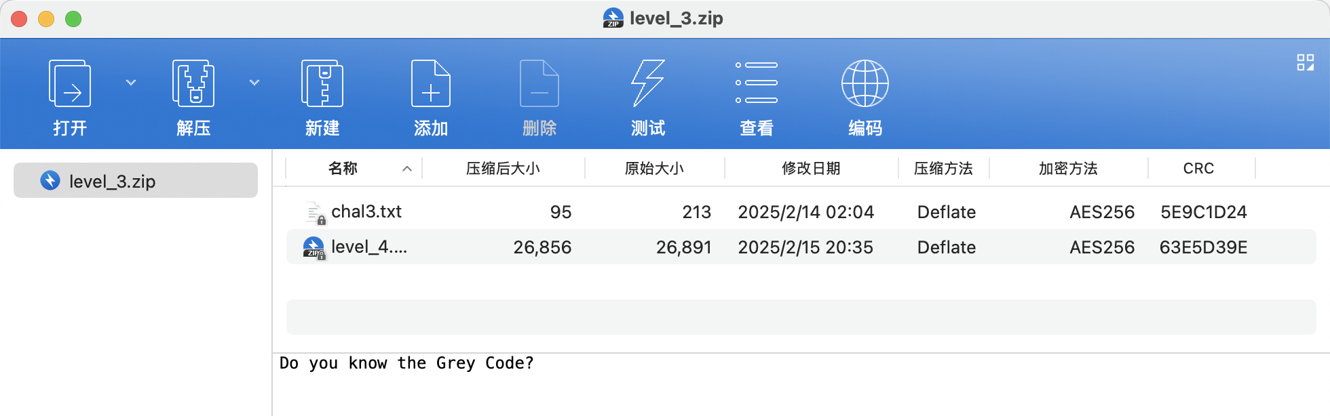Sort by the 原始大小 column header

[654, 168]
